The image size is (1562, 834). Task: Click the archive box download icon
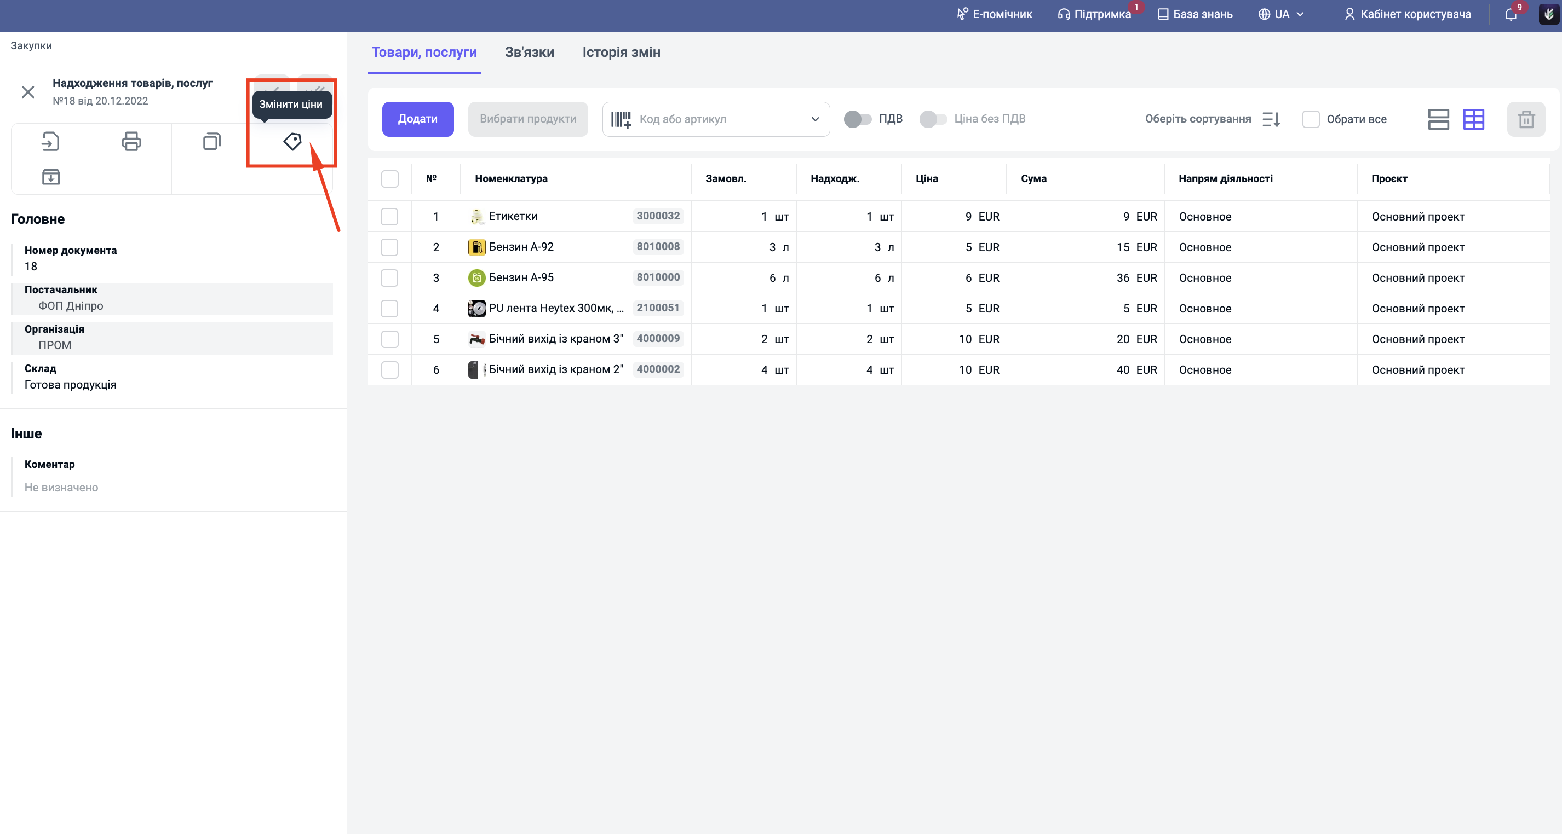[50, 177]
